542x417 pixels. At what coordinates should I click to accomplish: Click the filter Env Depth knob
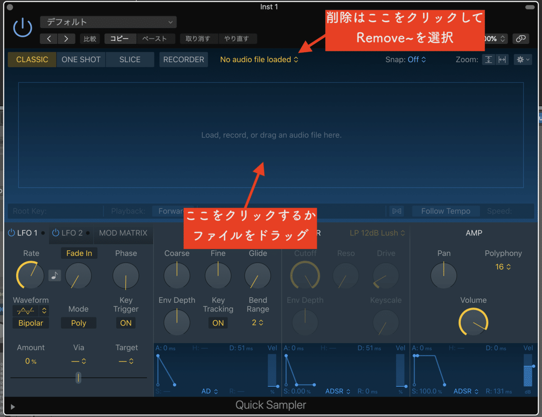coord(305,322)
